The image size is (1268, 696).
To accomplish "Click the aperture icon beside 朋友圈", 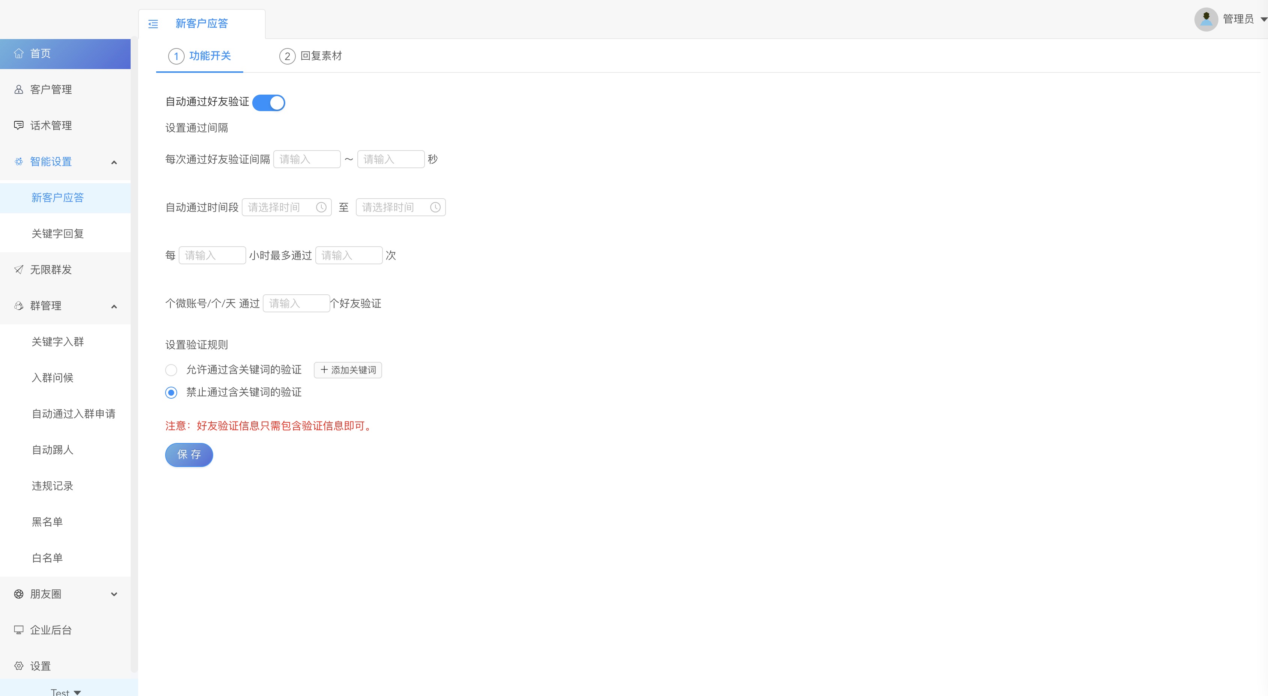I will (19, 594).
